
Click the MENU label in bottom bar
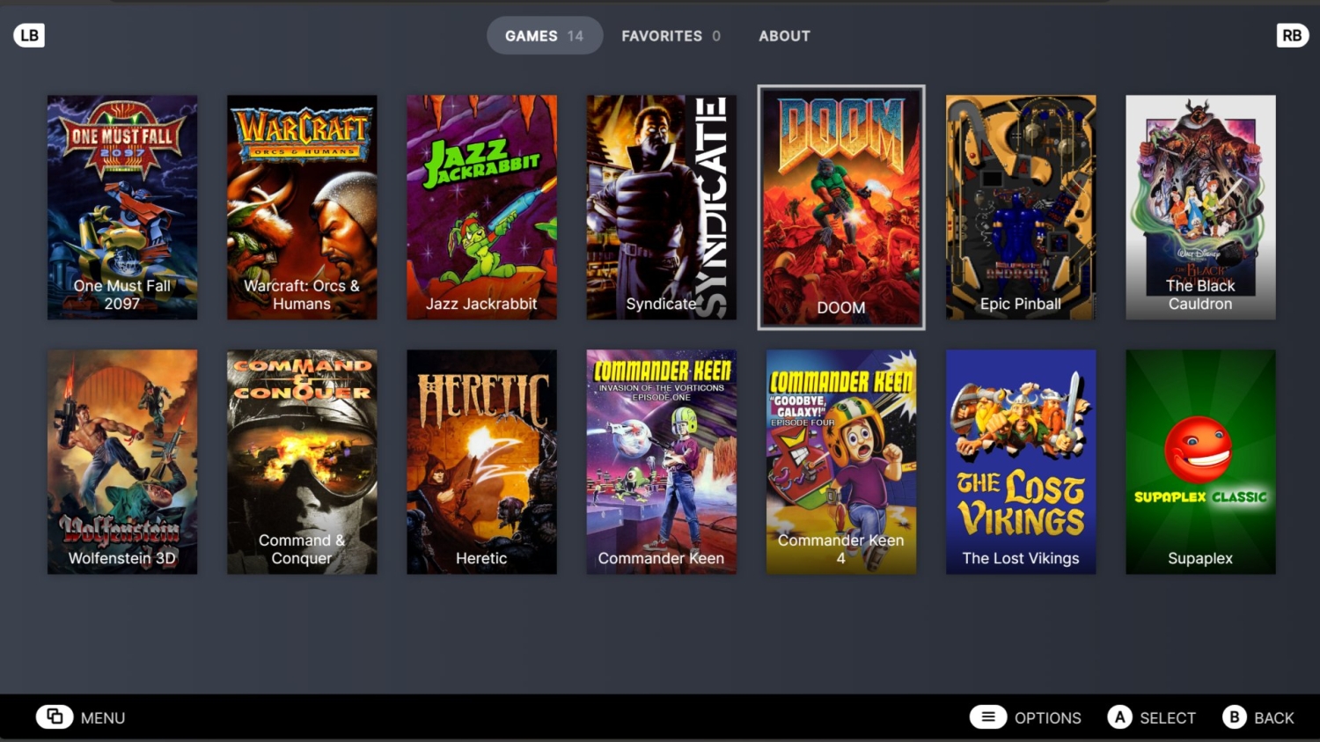(103, 718)
